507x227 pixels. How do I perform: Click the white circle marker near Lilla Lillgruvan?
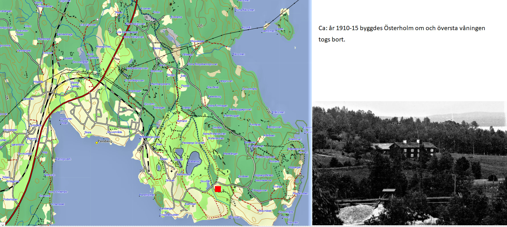[x=97, y=20]
